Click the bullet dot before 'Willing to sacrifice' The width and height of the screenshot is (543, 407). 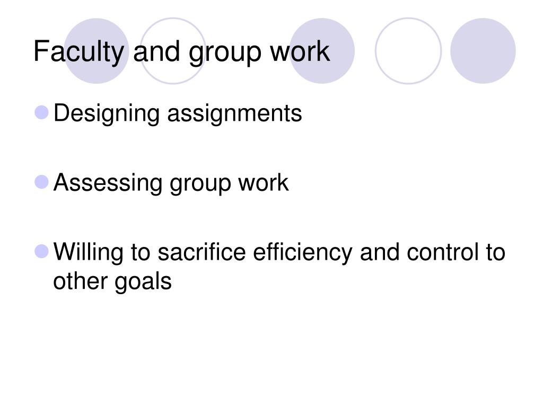[41, 251]
